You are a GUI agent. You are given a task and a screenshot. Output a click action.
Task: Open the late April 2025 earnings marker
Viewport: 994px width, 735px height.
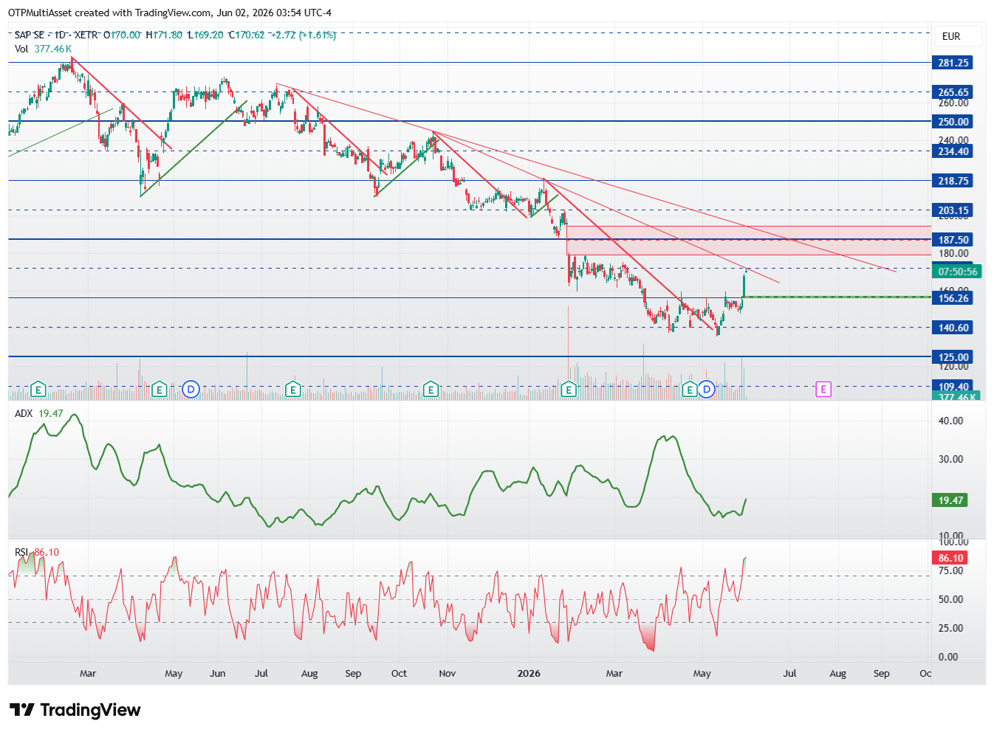pos(159,389)
